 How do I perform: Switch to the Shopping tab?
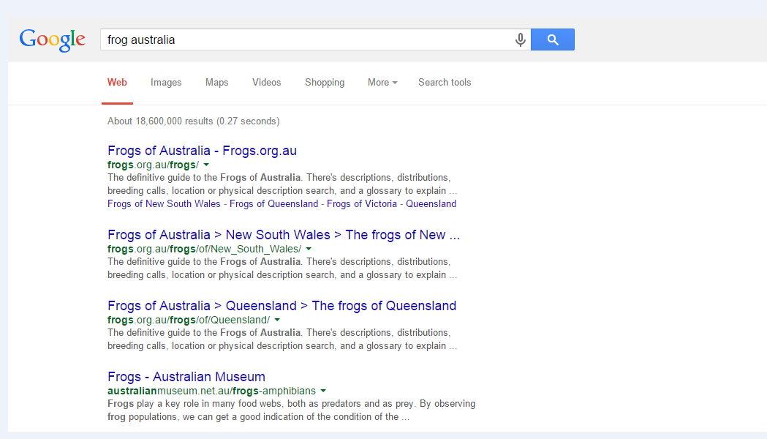[325, 82]
